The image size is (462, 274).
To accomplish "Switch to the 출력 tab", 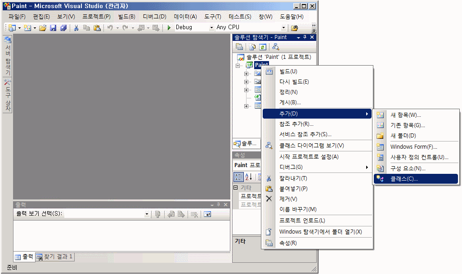I will coord(24,257).
